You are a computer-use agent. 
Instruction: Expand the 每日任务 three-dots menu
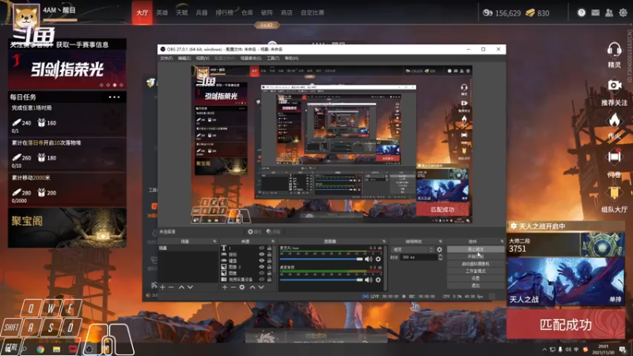[x=114, y=97]
